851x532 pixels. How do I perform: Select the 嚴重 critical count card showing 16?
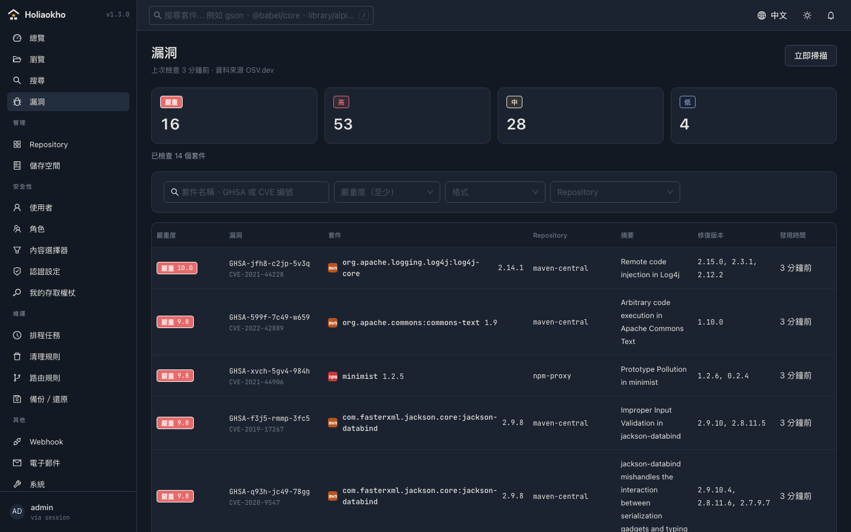[234, 115]
